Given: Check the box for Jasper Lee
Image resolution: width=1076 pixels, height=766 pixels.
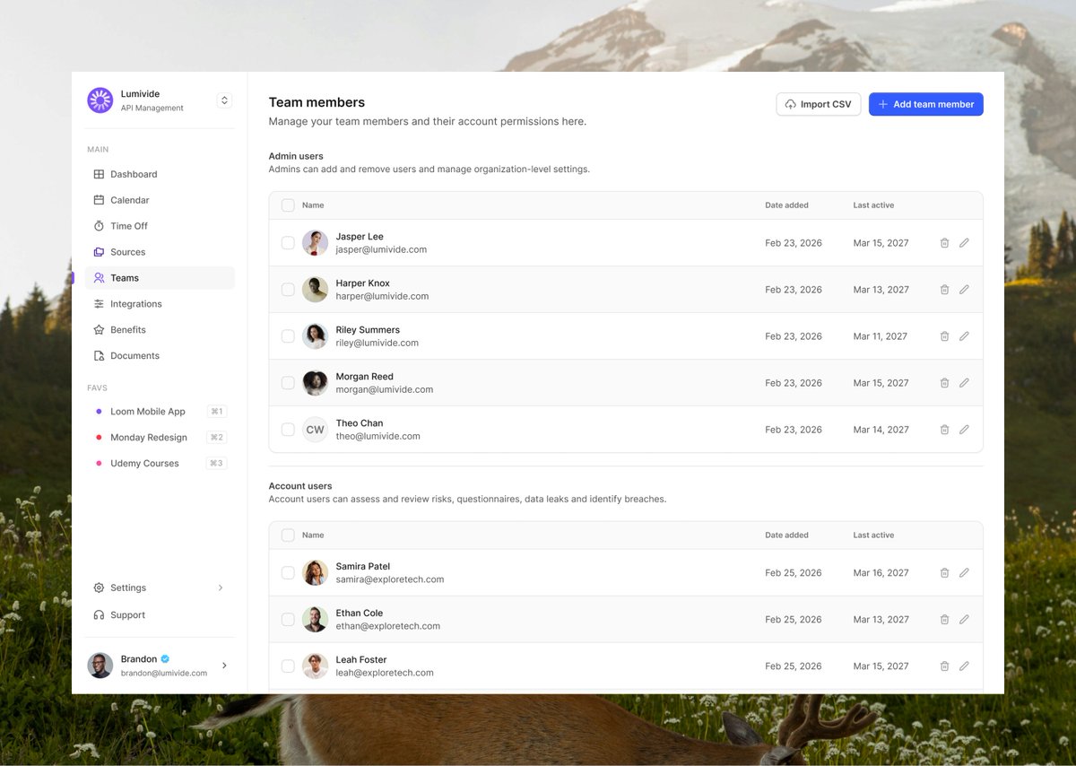Looking at the screenshot, I should 288,243.
